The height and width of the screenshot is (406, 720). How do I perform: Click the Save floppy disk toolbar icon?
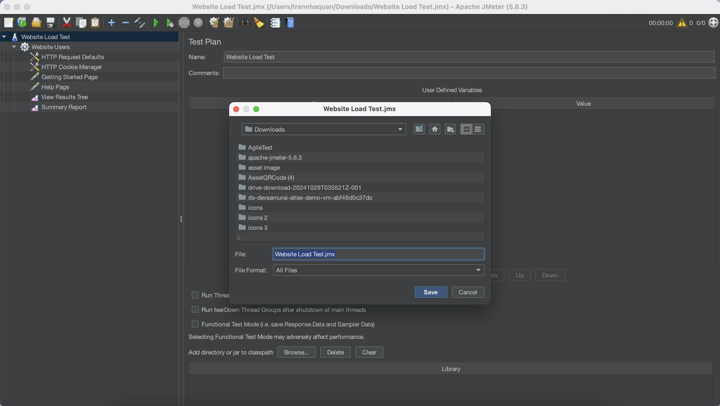50,23
